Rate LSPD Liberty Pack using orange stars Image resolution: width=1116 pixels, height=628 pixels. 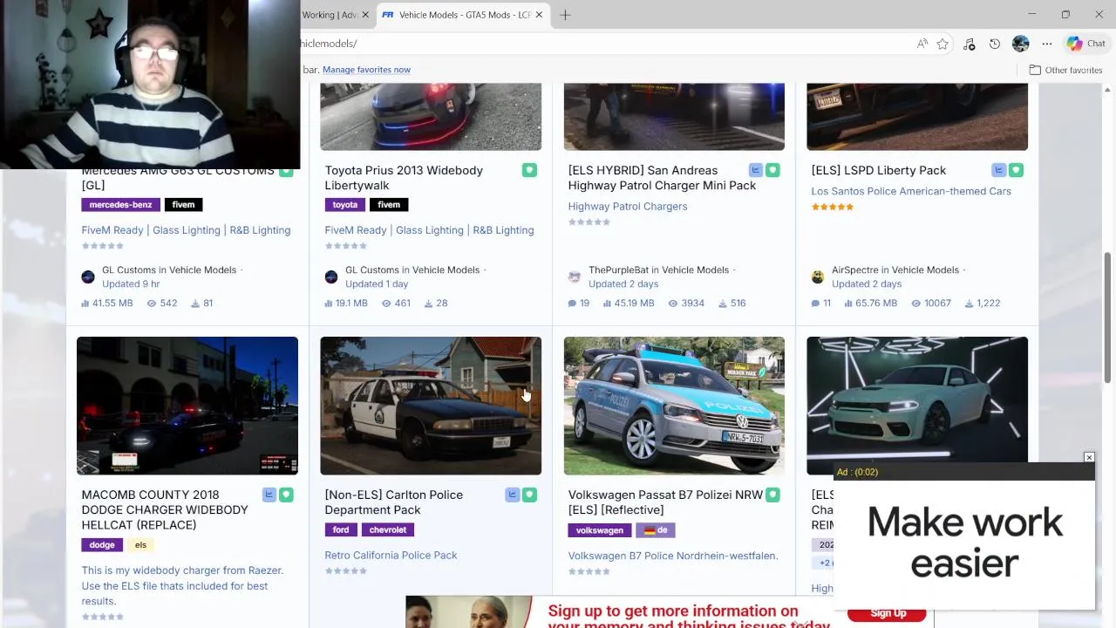pyautogui.click(x=833, y=207)
